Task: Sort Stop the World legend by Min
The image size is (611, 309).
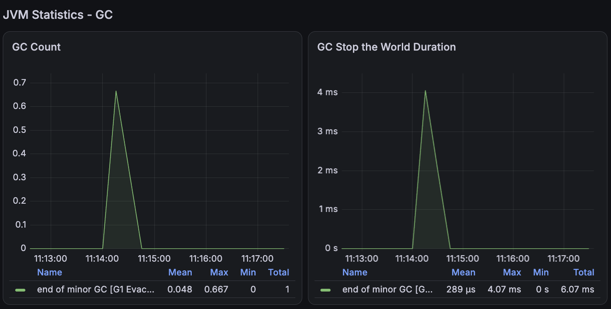Action: point(541,272)
